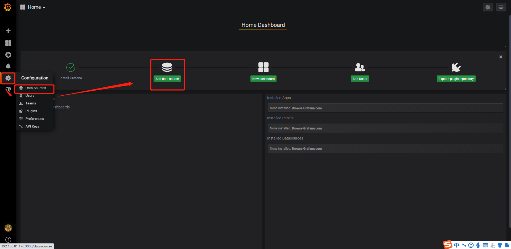Screen dimensions: 511x249
Task: Open the skin t-shirt icon in Sogou toolbar
Action: (500, 245)
